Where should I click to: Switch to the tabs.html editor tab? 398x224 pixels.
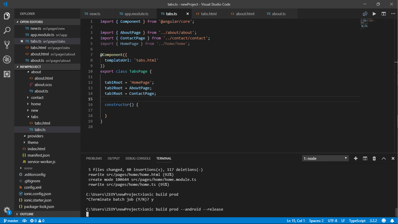click(209, 14)
